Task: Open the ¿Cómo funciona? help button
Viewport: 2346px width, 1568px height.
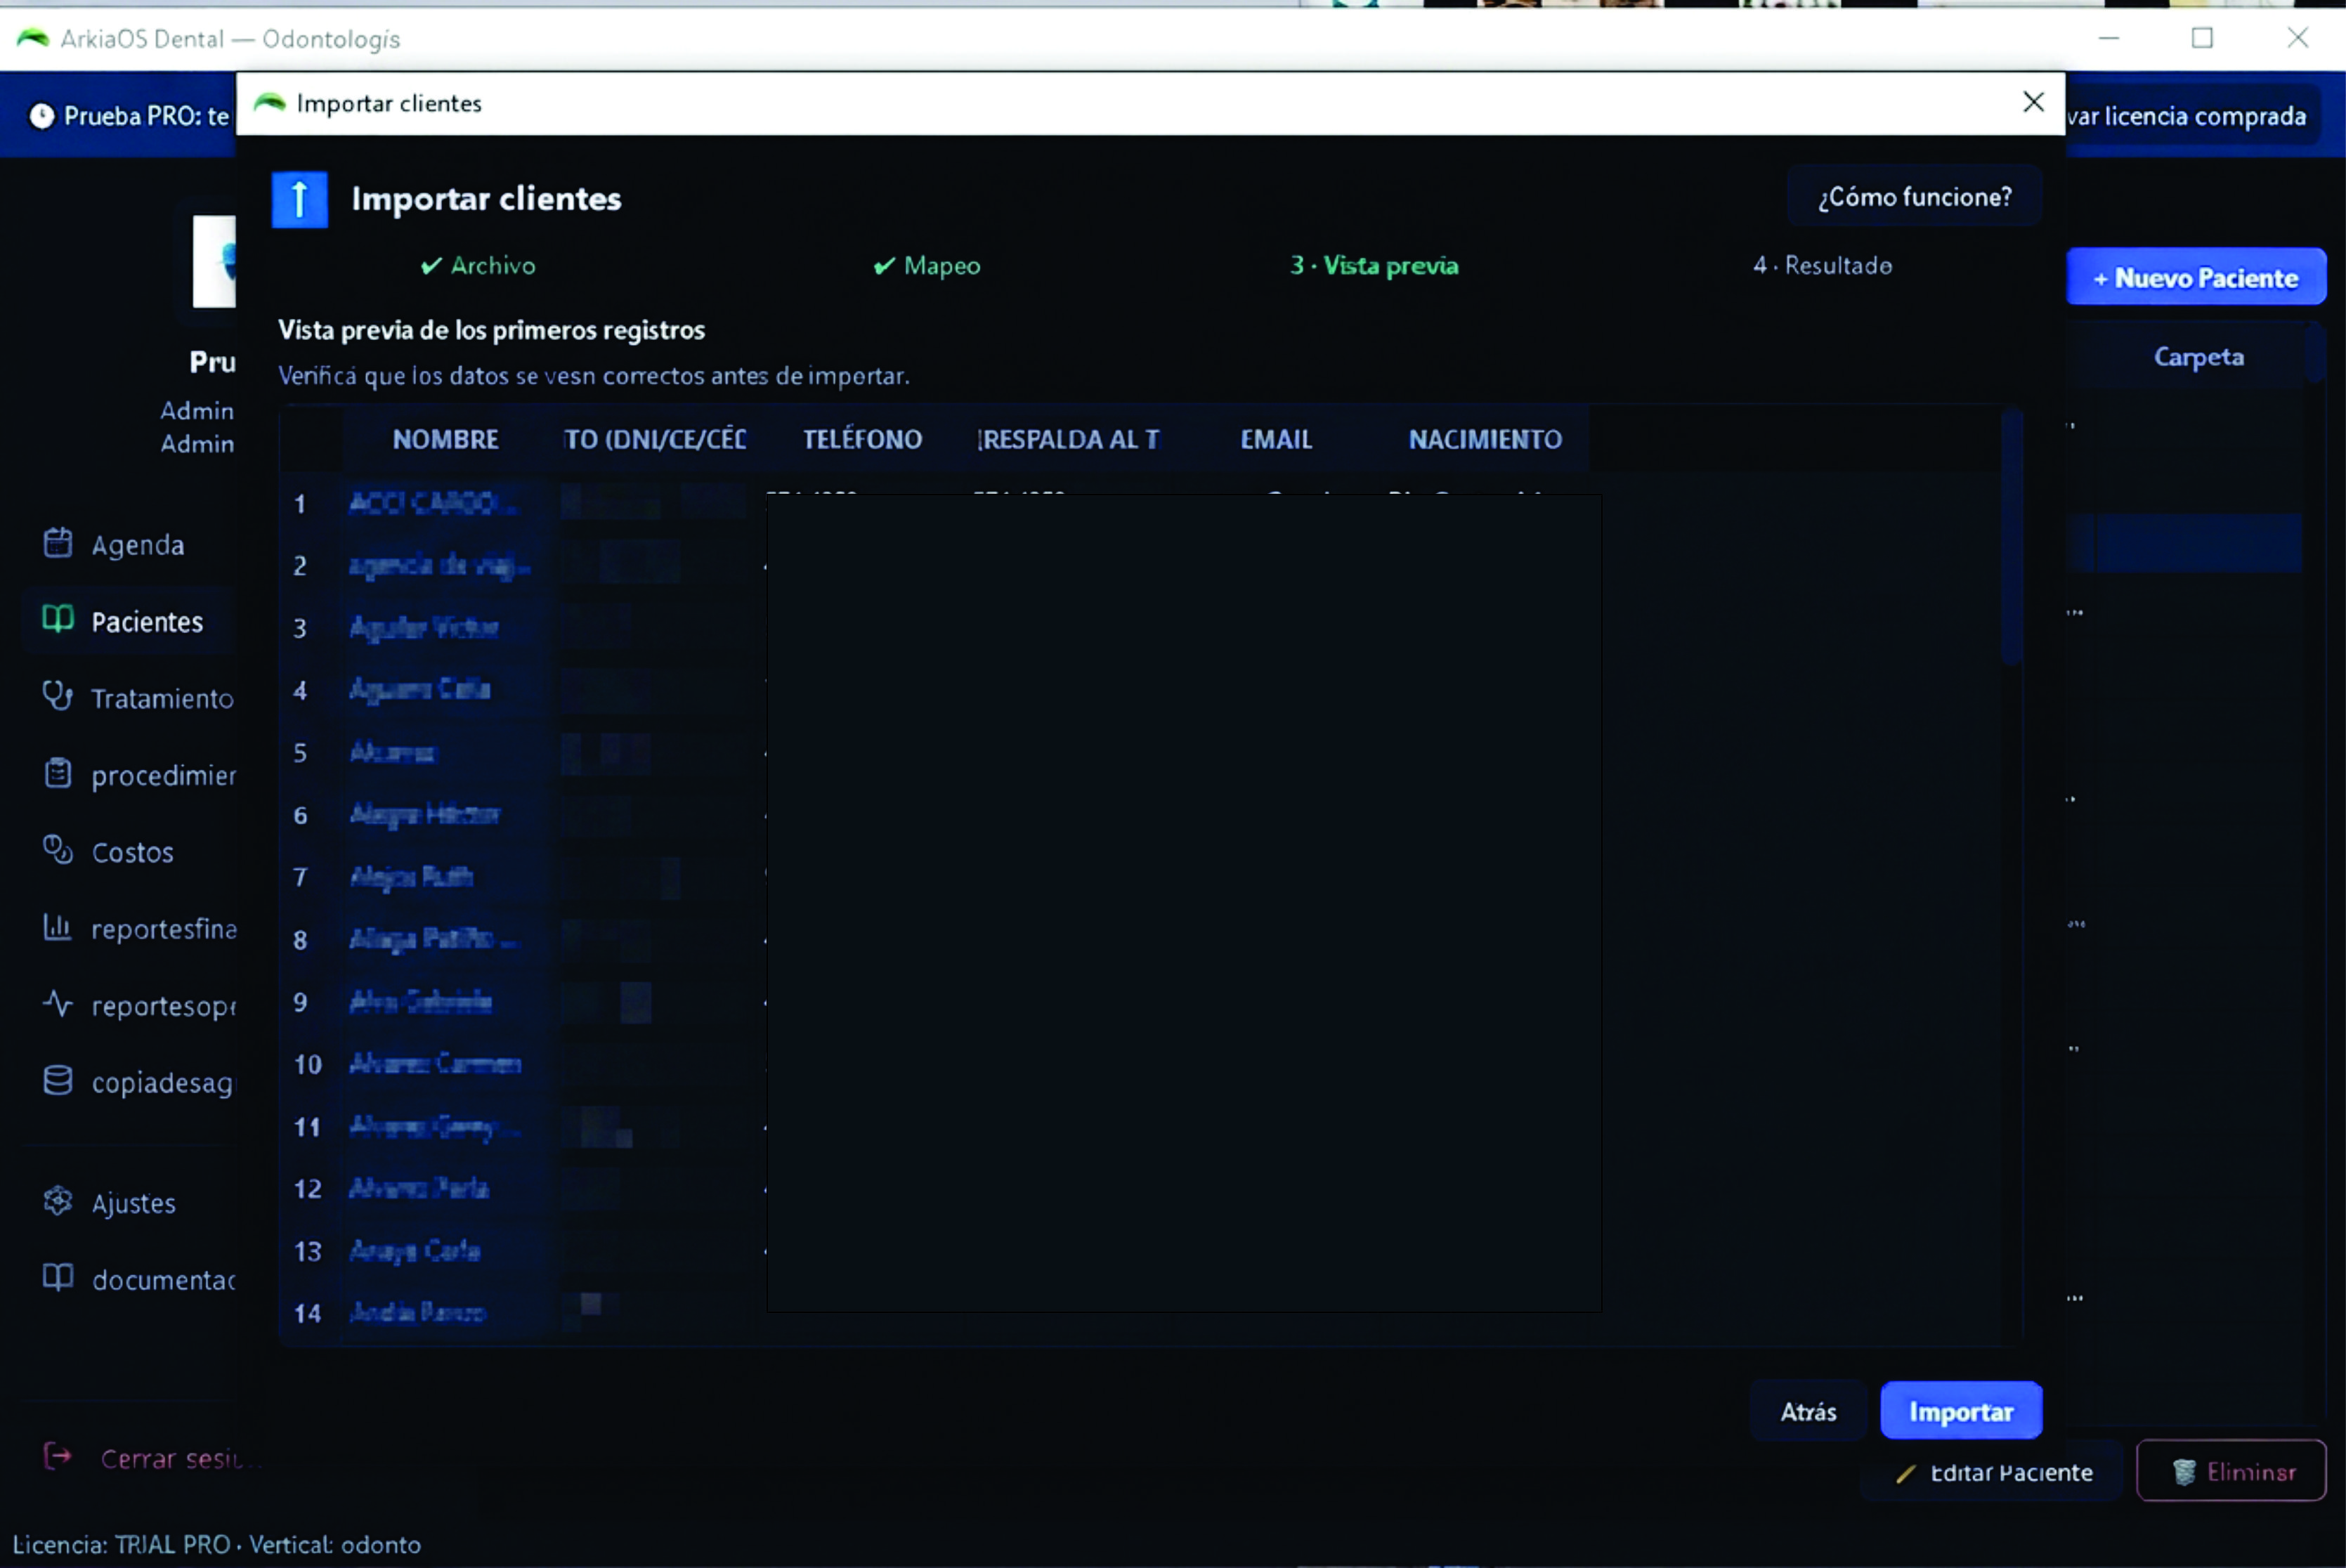Action: click(x=1914, y=196)
